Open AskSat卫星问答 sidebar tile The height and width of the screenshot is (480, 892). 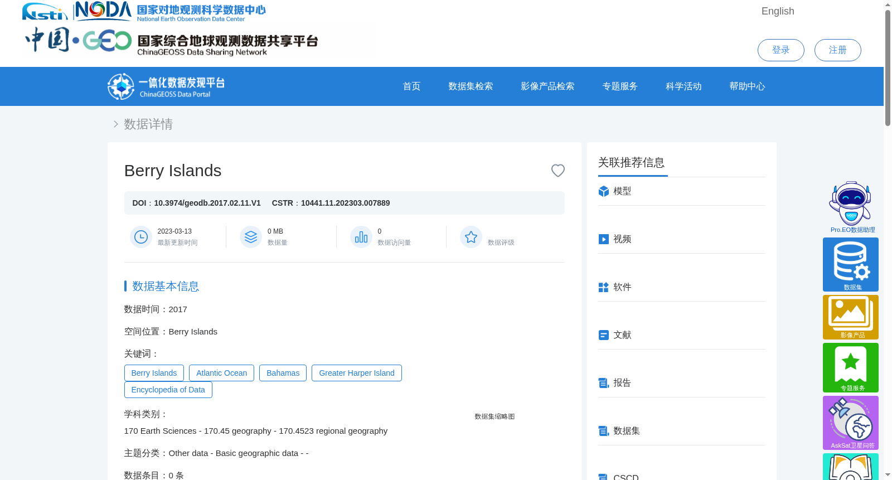851,423
